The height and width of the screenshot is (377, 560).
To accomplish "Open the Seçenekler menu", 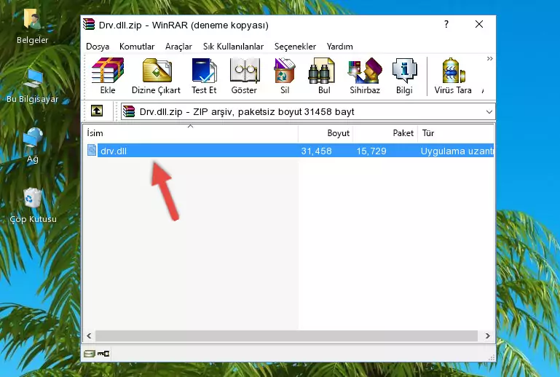I will 295,47.
